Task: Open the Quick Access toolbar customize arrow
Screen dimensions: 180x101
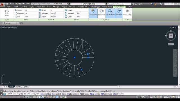Action: click(x=69, y=4)
